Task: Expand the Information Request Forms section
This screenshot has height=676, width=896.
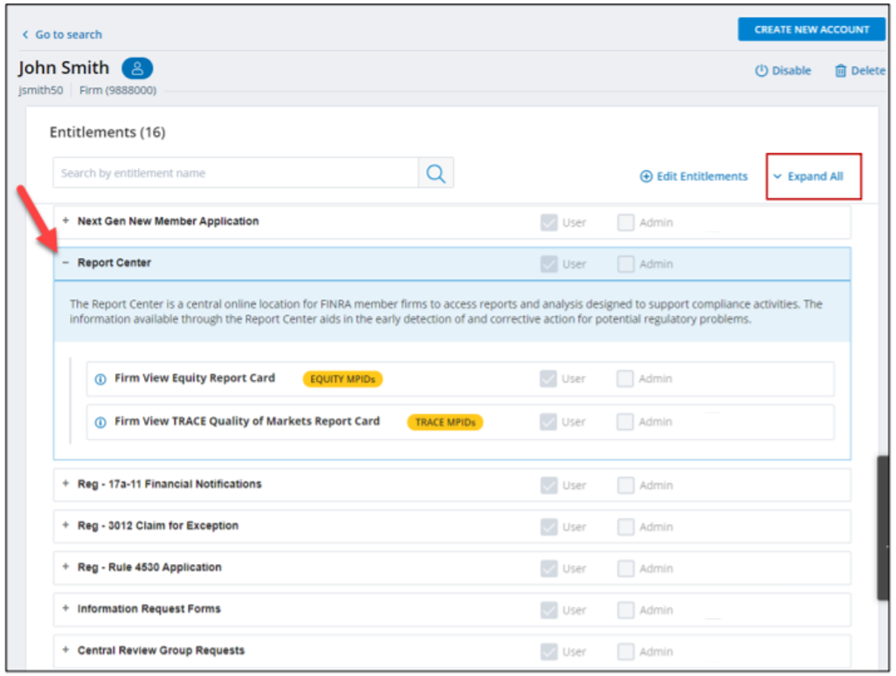Action: click(x=64, y=610)
